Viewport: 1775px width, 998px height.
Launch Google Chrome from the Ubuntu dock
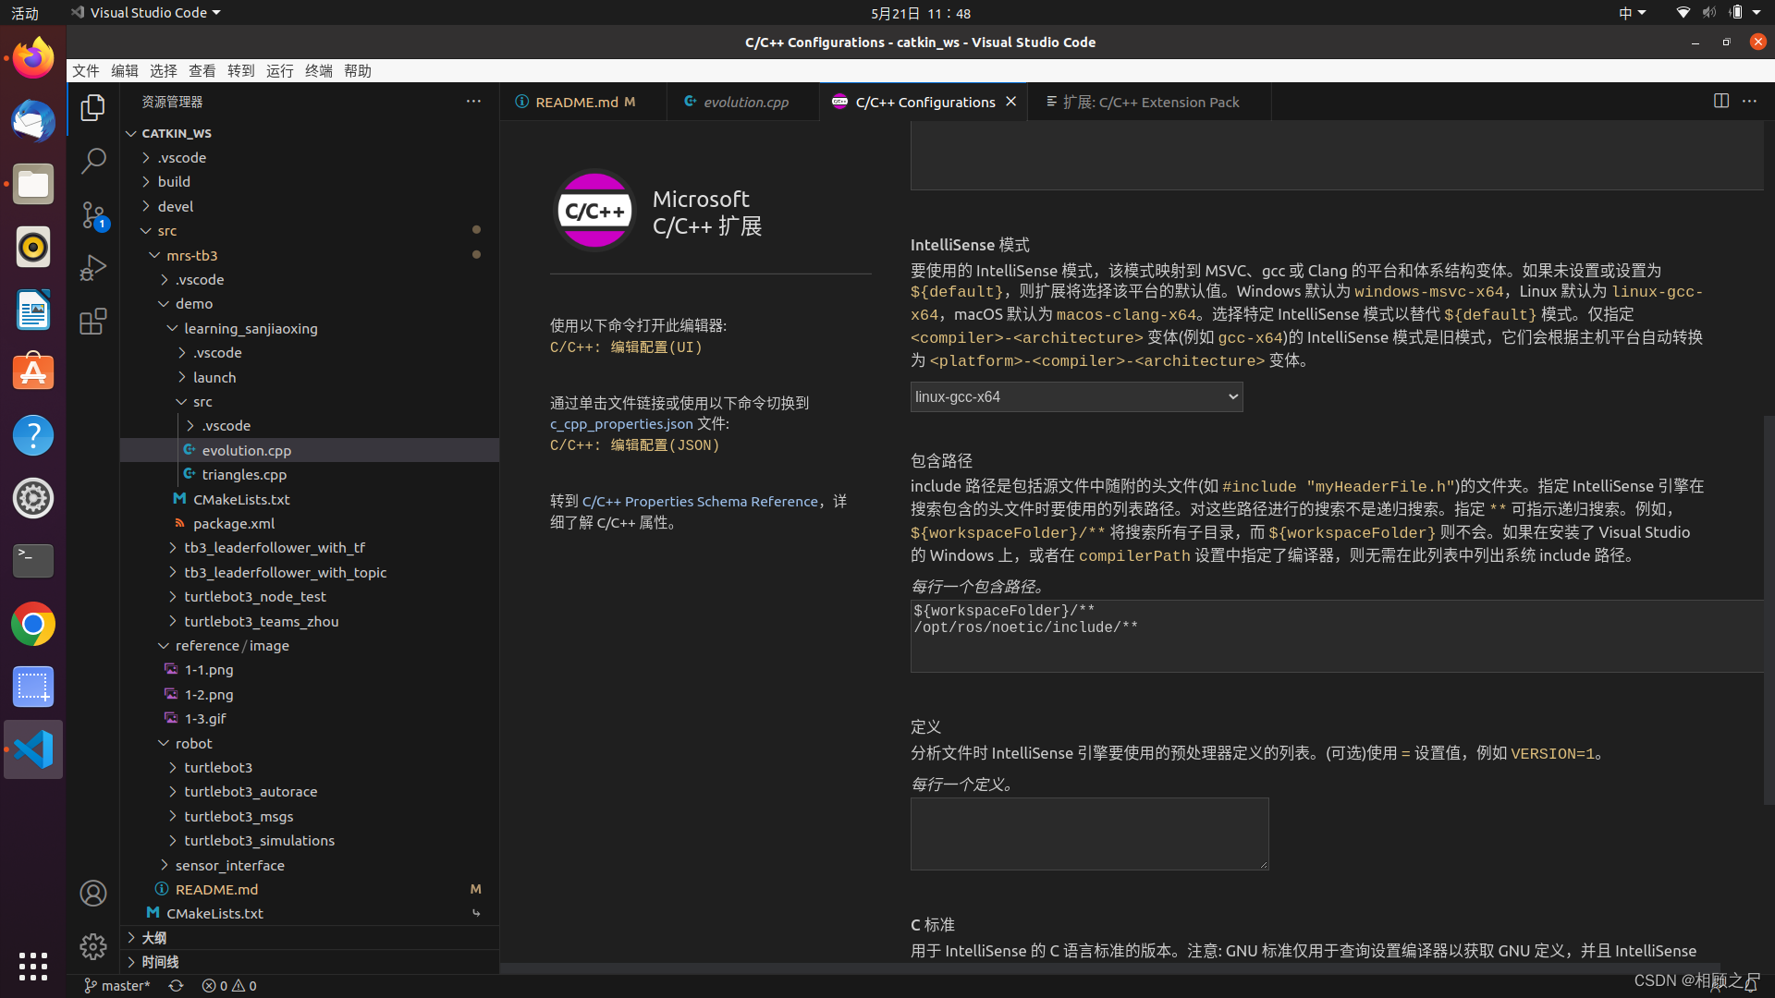click(x=32, y=624)
